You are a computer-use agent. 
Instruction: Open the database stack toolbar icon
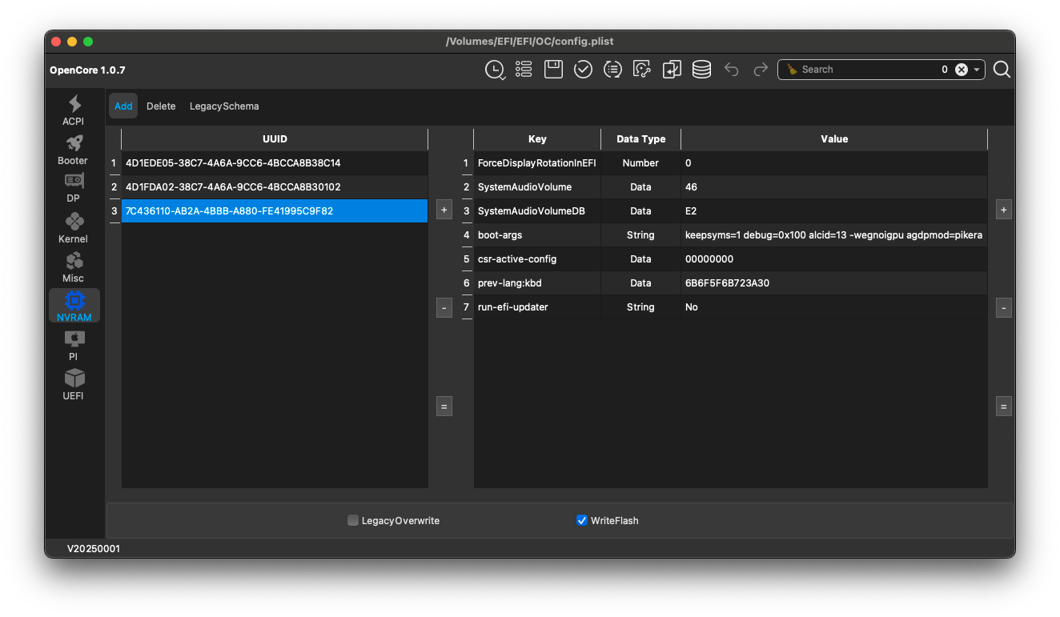click(x=701, y=70)
